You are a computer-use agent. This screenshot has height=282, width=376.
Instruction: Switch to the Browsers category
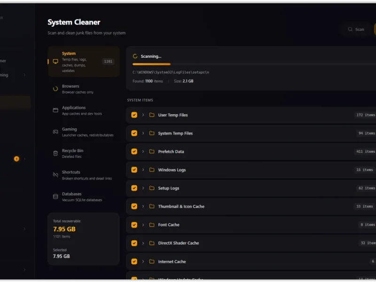[84, 89]
